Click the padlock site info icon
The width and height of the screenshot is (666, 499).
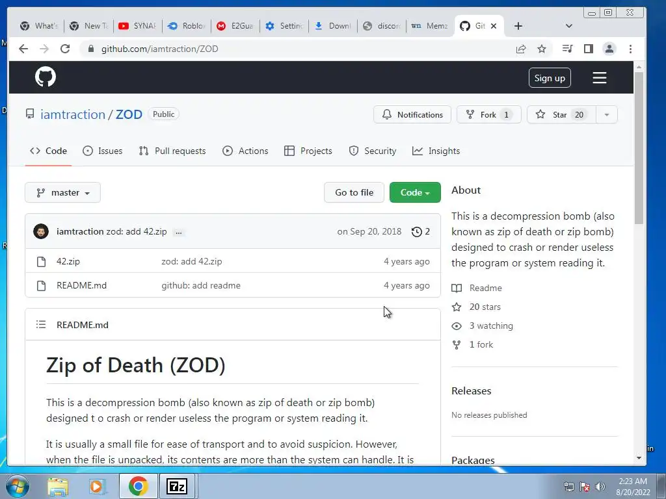90,49
